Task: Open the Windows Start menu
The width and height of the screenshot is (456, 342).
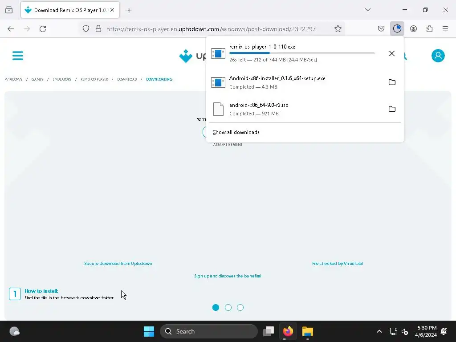Action: click(149, 331)
